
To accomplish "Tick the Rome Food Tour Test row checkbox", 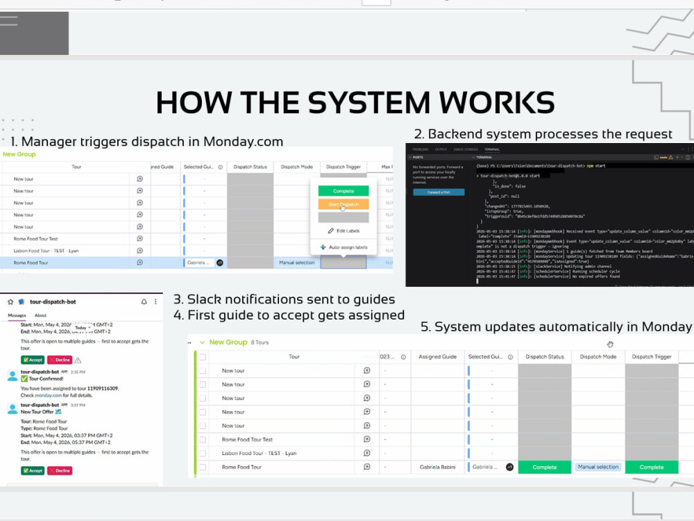I will coord(203,440).
